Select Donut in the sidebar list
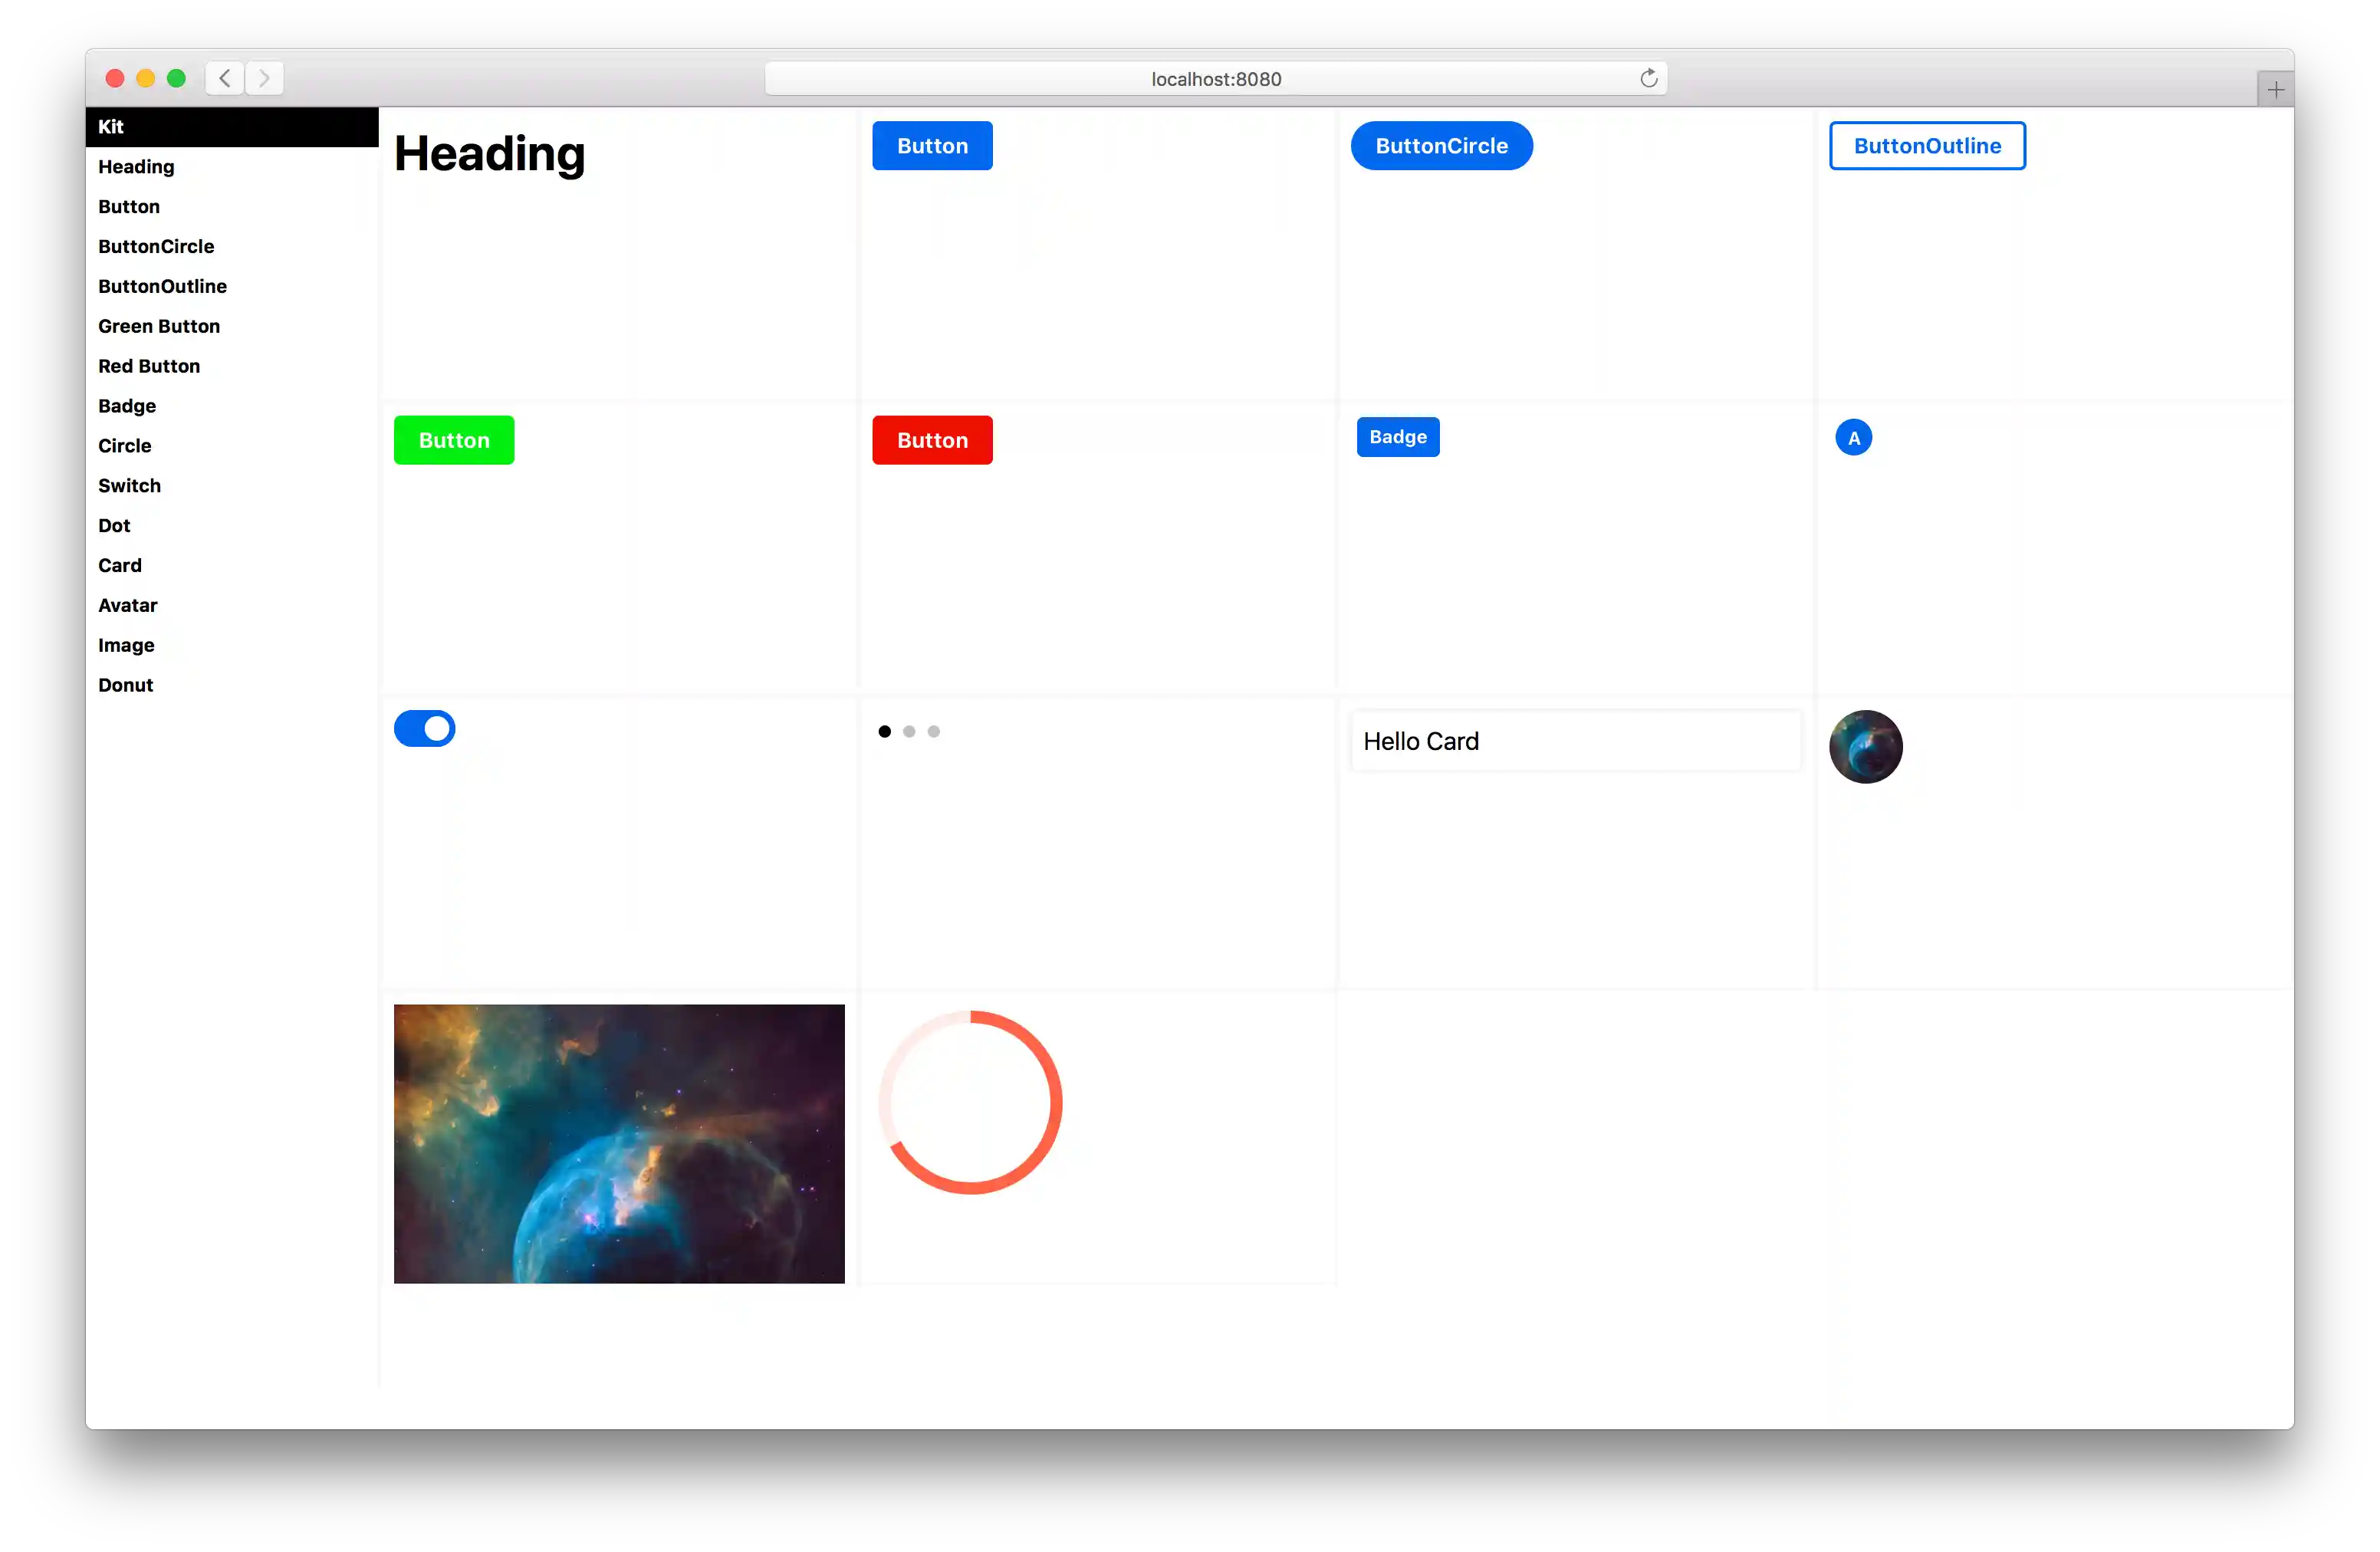The width and height of the screenshot is (2380, 1552). point(125,685)
